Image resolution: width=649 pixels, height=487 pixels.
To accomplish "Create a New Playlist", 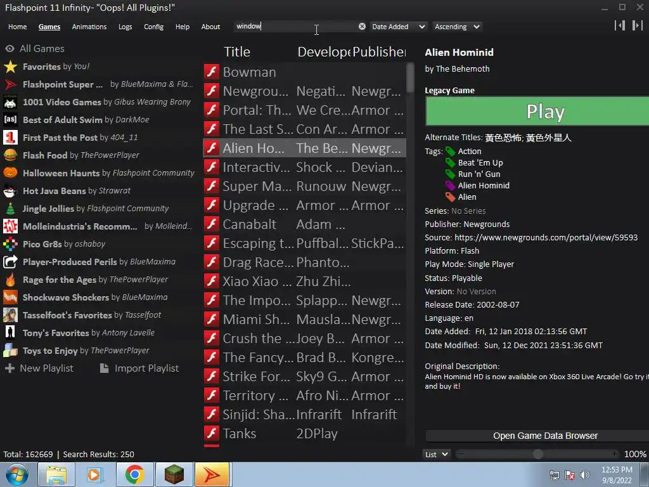I will tap(39, 368).
